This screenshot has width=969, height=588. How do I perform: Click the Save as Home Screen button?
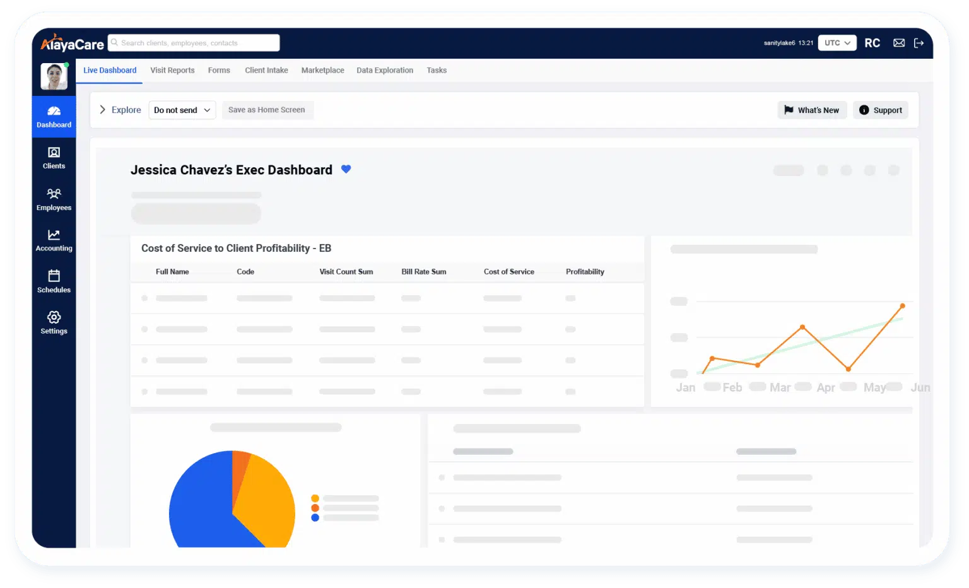[267, 110]
